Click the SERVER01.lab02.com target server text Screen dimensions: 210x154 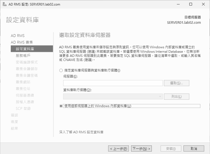click(184, 23)
